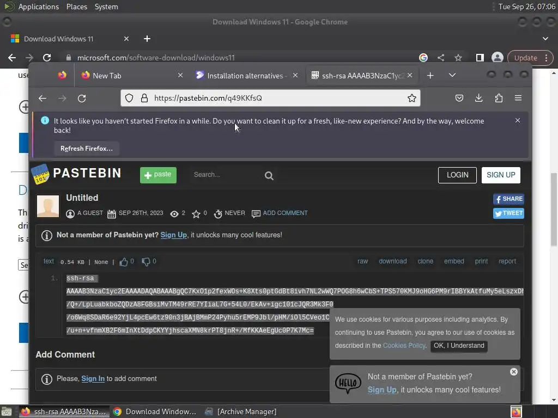This screenshot has height=418, width=558.
Task: Open Firefox tracking protection shield icon
Action: coord(129,98)
